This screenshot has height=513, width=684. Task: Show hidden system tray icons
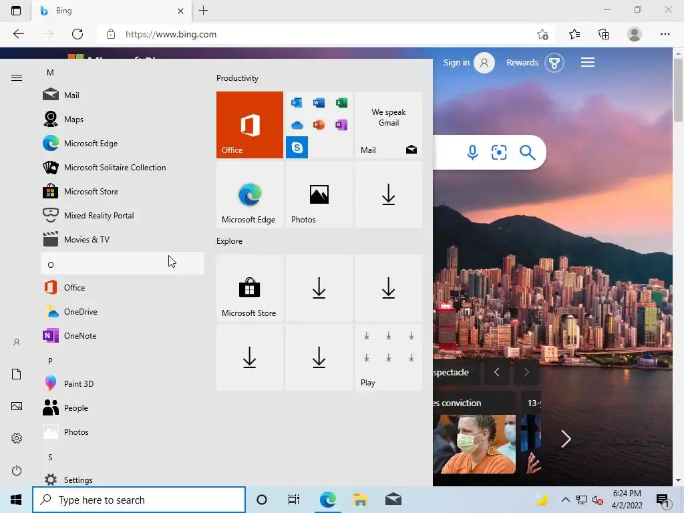click(565, 500)
